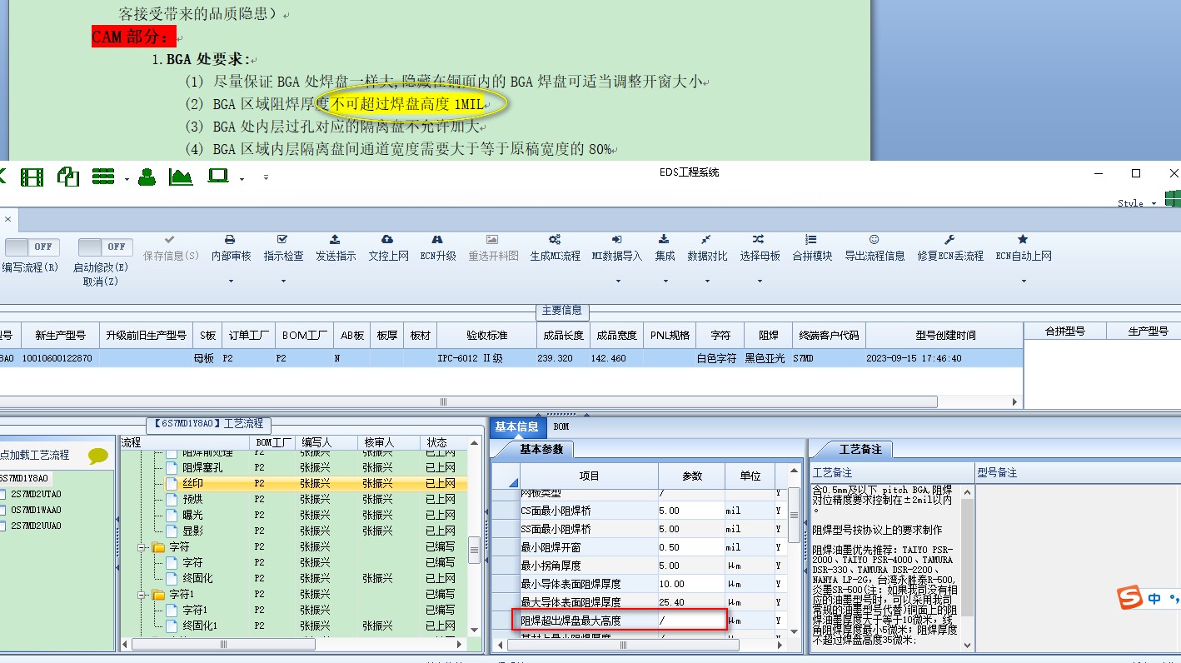Check the 0S7MD1WAA0 checkbox
The width and height of the screenshot is (1181, 663).
[x=3, y=510]
